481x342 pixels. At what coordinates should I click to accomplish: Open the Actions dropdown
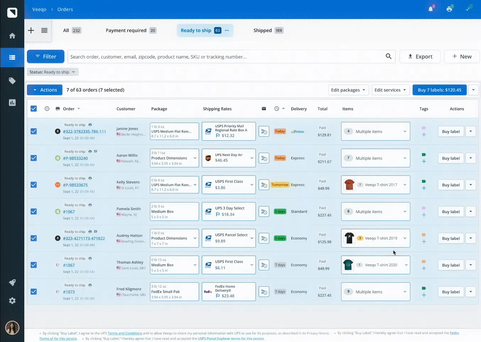[45, 90]
